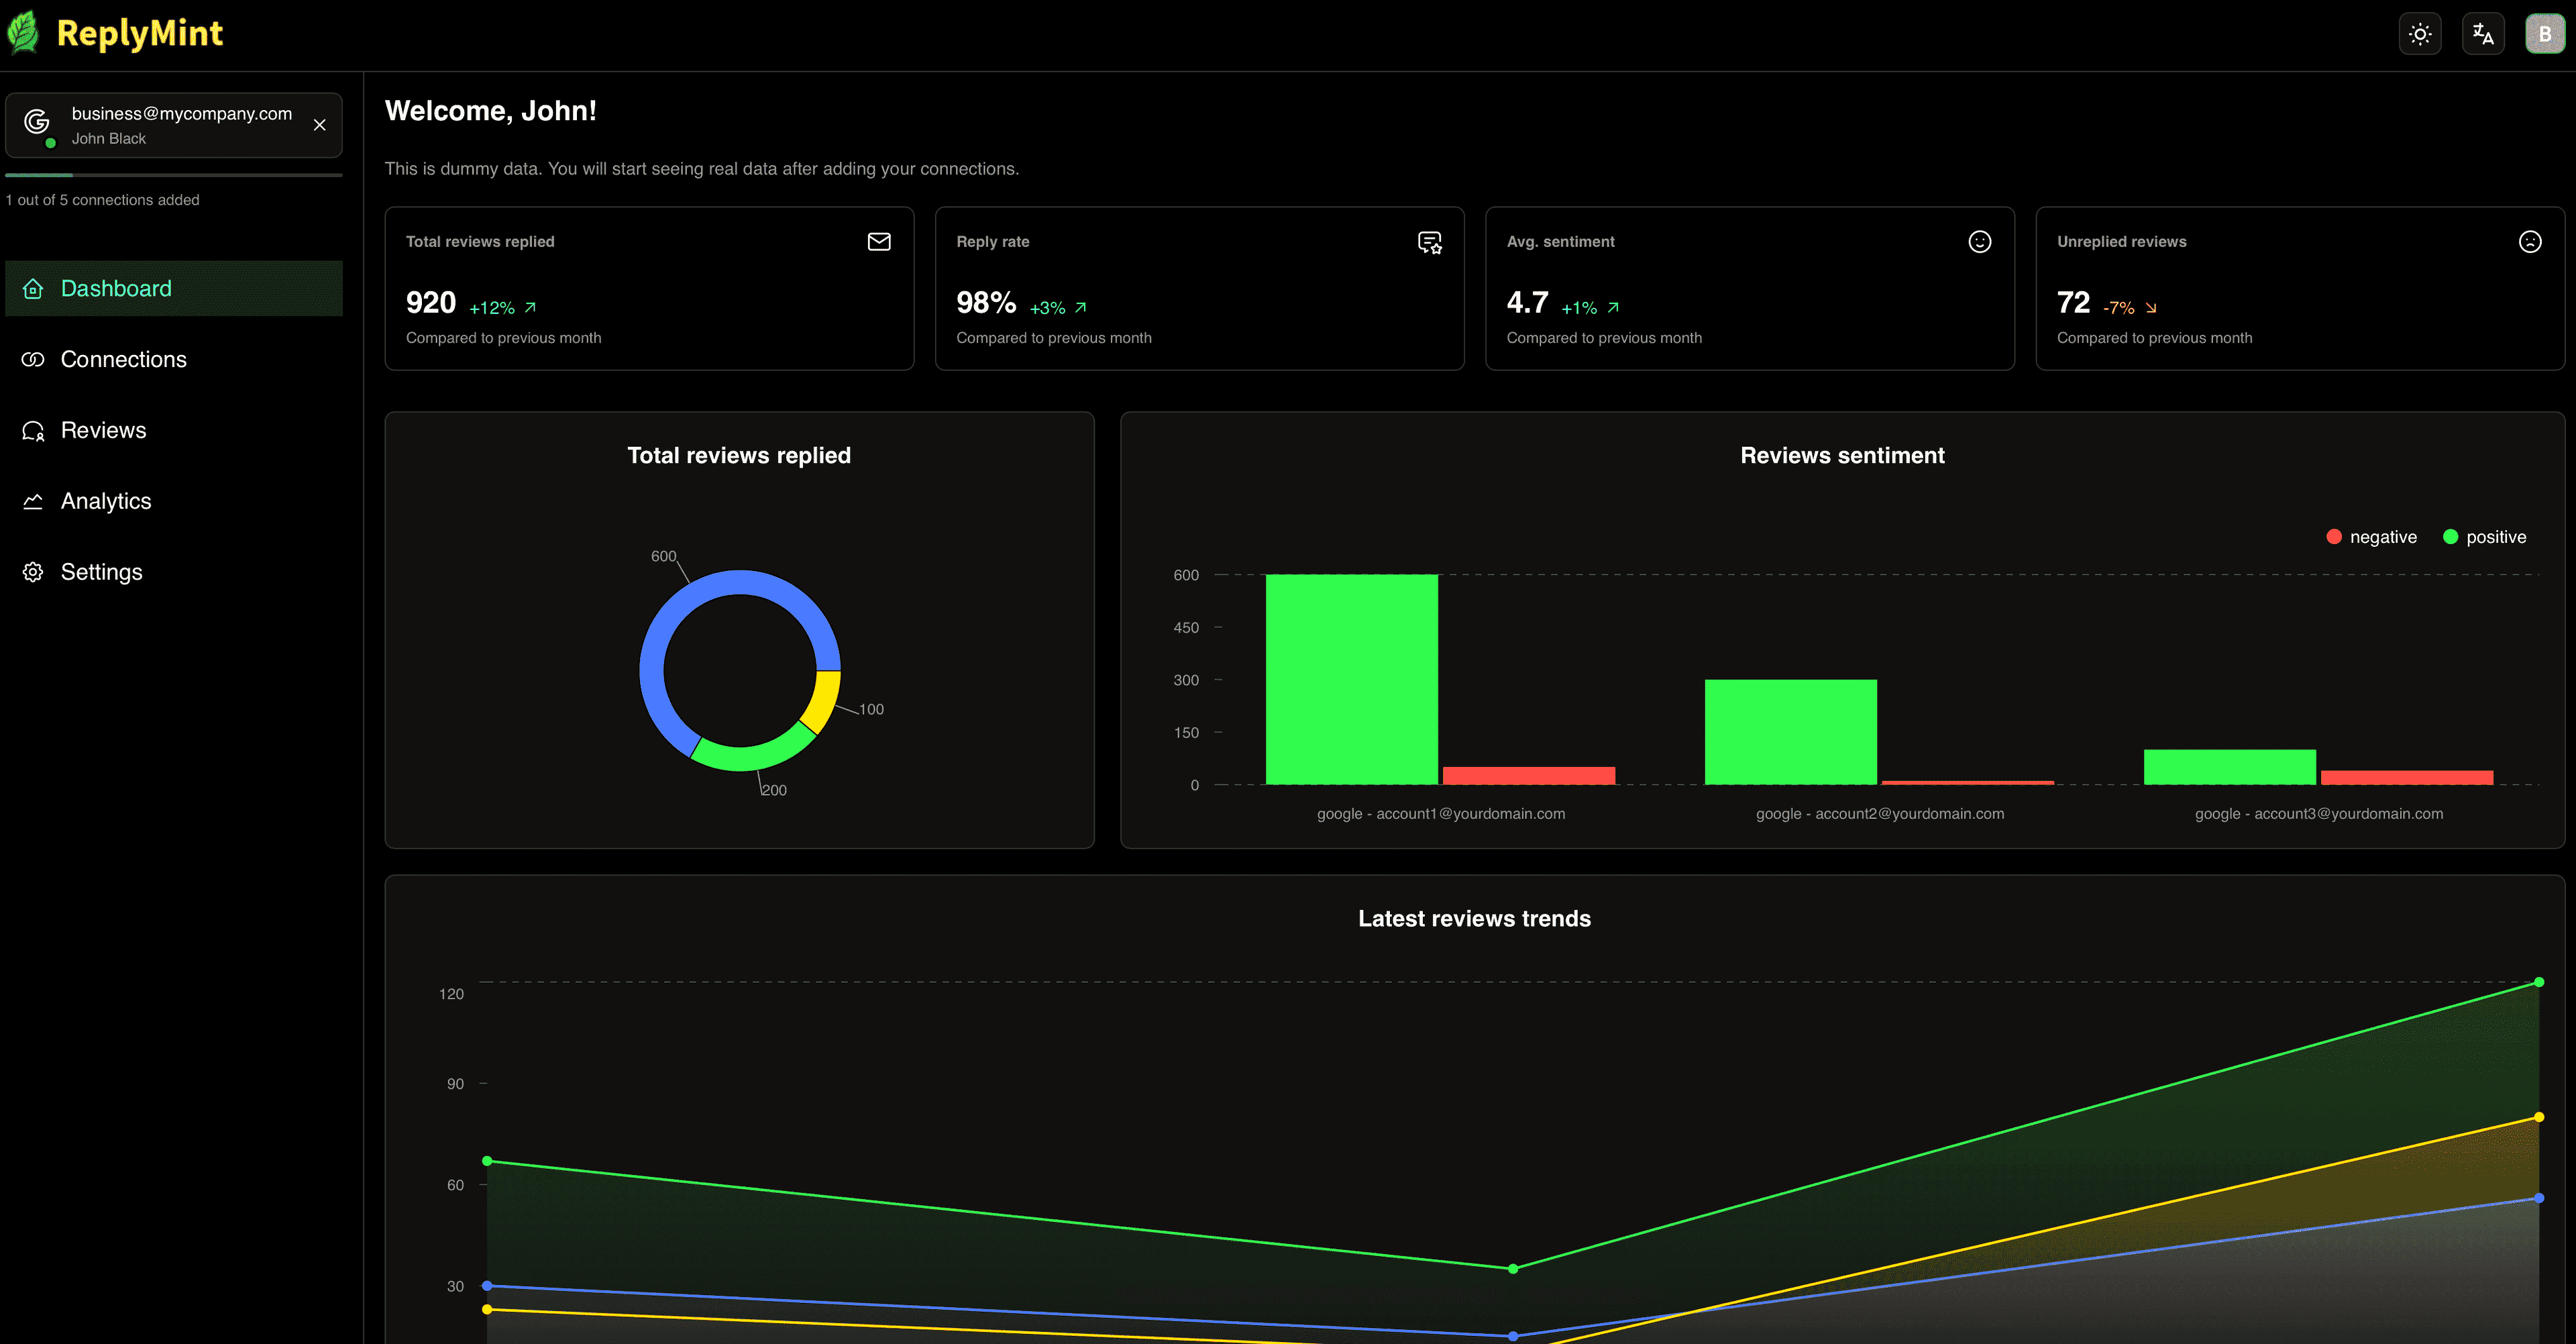
Task: Go to the Connections section
Action: [x=123, y=359]
